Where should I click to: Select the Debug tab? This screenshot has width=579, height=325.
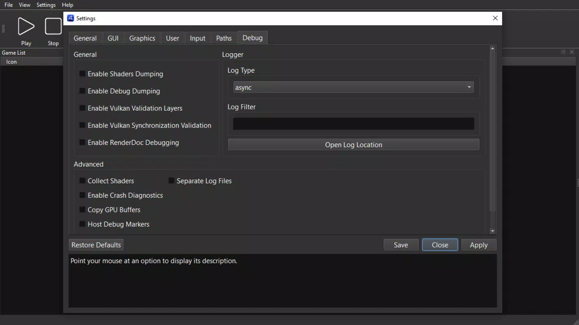point(252,38)
